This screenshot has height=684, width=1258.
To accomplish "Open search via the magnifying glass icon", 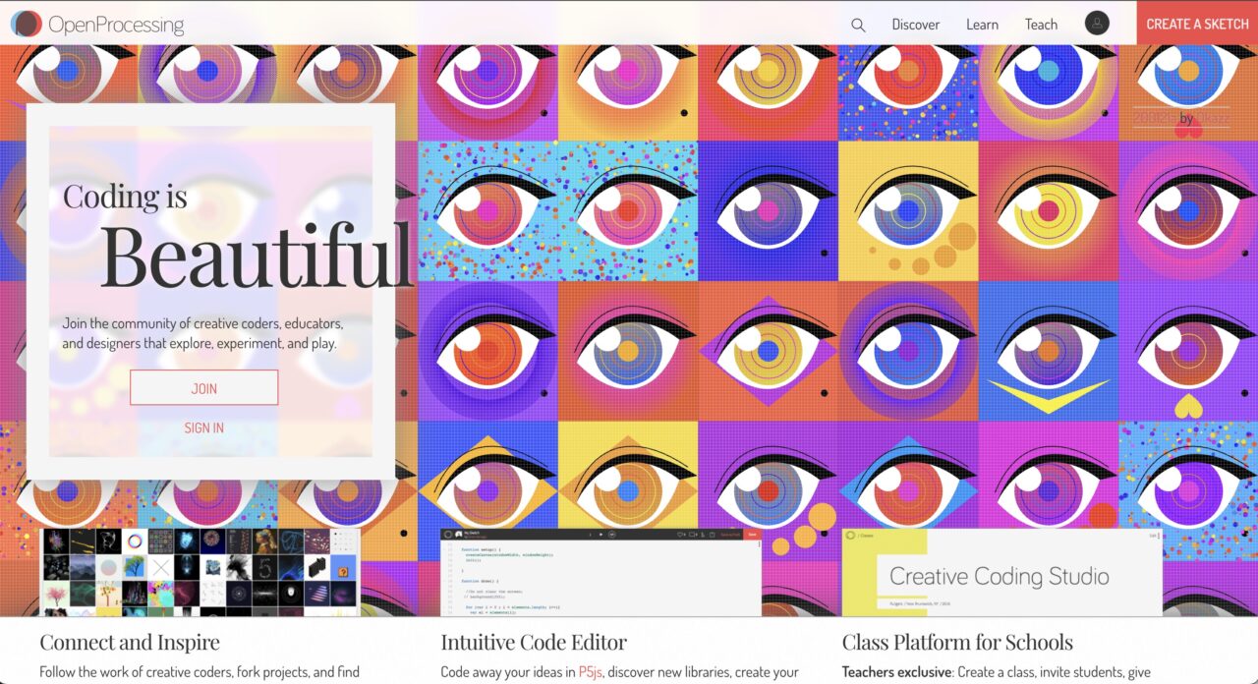I will tap(858, 26).
